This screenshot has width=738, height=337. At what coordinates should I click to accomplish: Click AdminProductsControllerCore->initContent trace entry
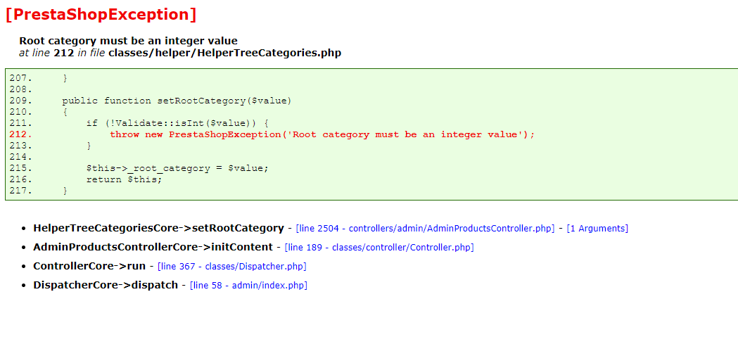[x=153, y=247]
